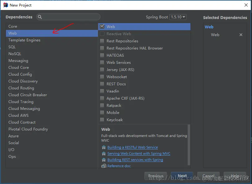The image size is (252, 184).
Task: Open Cloud Messaging category
Action: click(52, 108)
